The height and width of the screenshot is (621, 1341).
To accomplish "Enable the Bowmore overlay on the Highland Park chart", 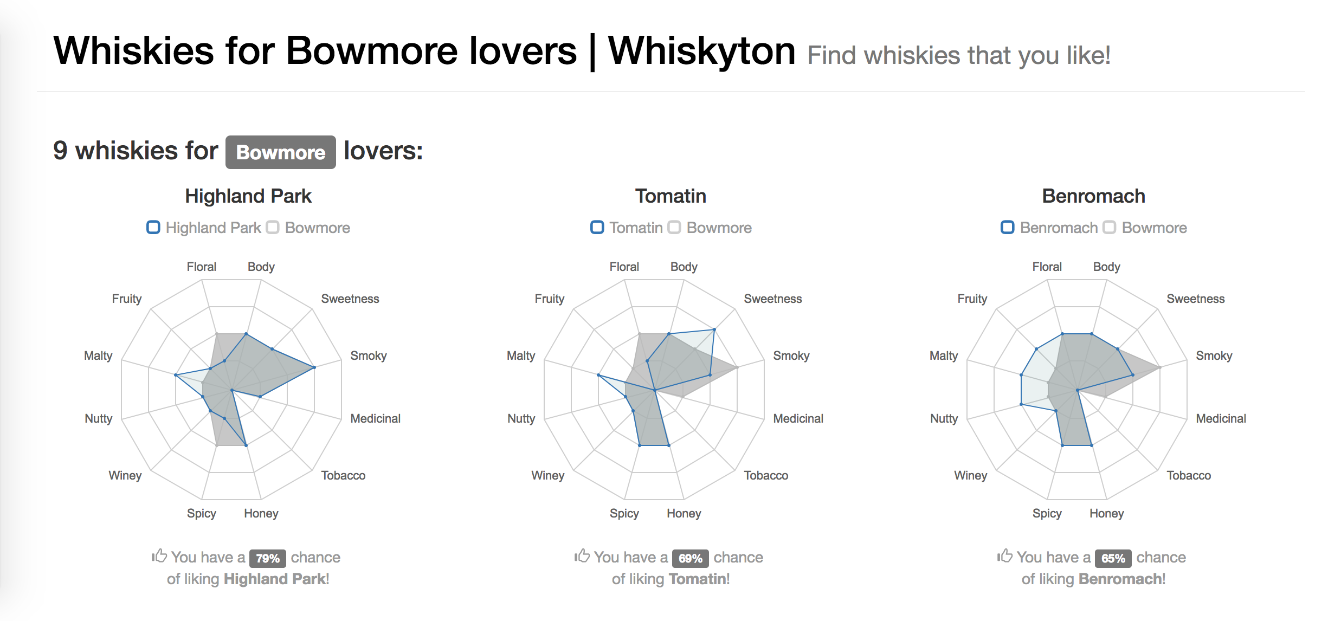I will point(273,227).
